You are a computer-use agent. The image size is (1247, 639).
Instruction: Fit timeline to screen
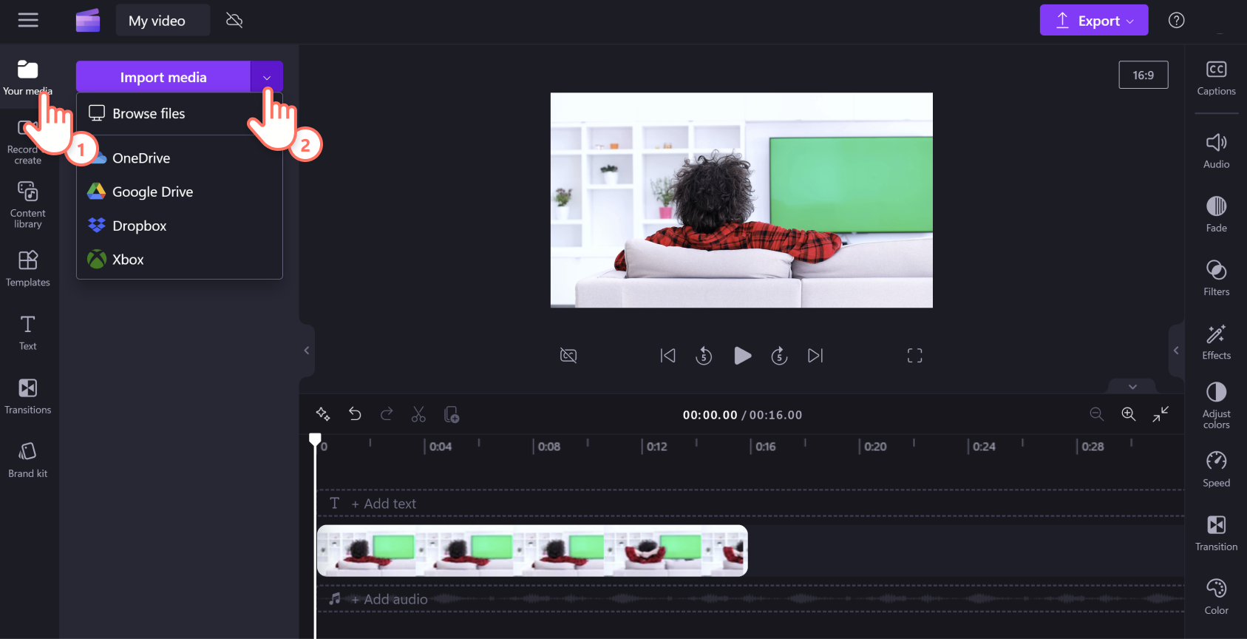tap(1161, 414)
